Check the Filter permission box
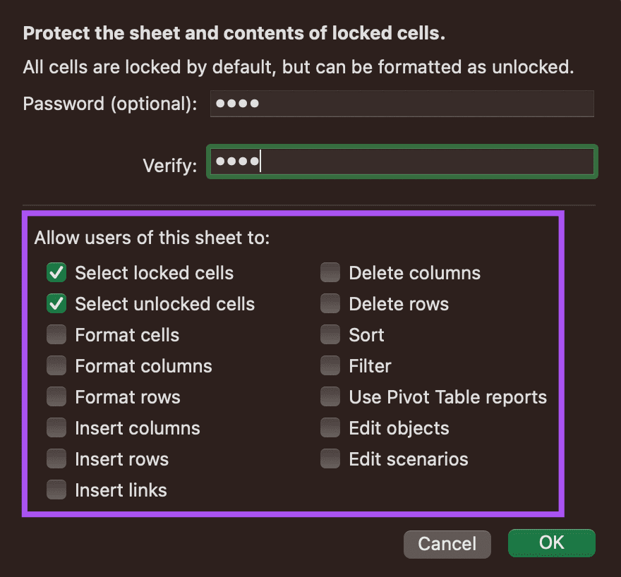Image resolution: width=621 pixels, height=577 pixels. [330, 365]
